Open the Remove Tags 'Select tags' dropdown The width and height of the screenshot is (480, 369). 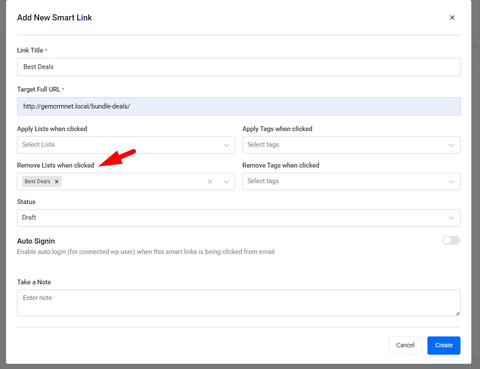351,181
